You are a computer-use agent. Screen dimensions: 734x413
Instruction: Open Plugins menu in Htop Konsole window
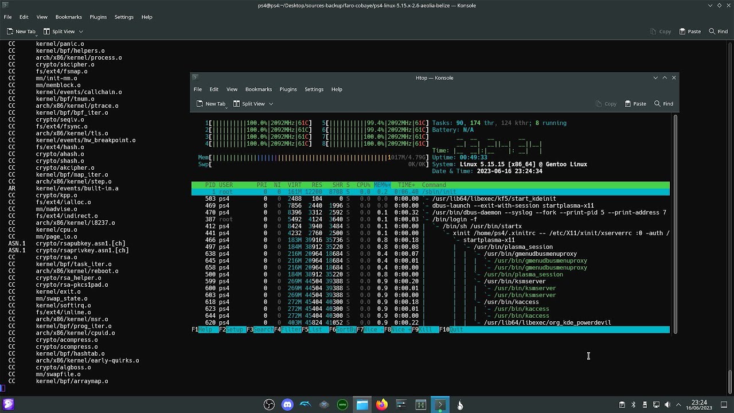tap(288, 89)
